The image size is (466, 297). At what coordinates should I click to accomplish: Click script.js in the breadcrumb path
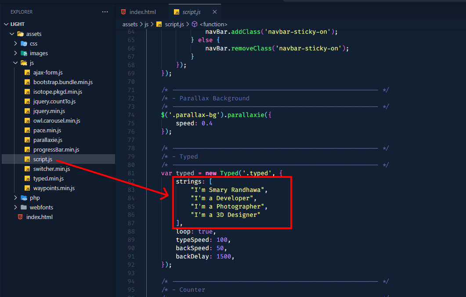[174, 24]
